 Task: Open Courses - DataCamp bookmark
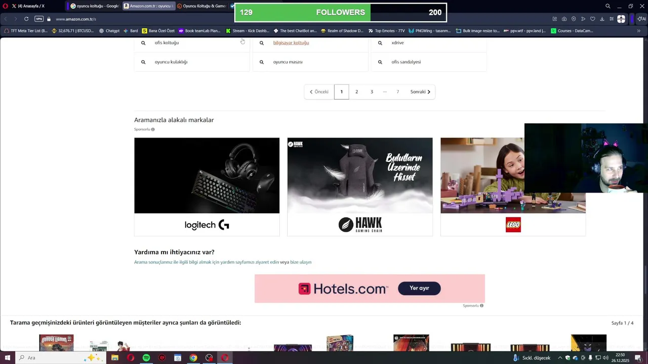[572, 31]
